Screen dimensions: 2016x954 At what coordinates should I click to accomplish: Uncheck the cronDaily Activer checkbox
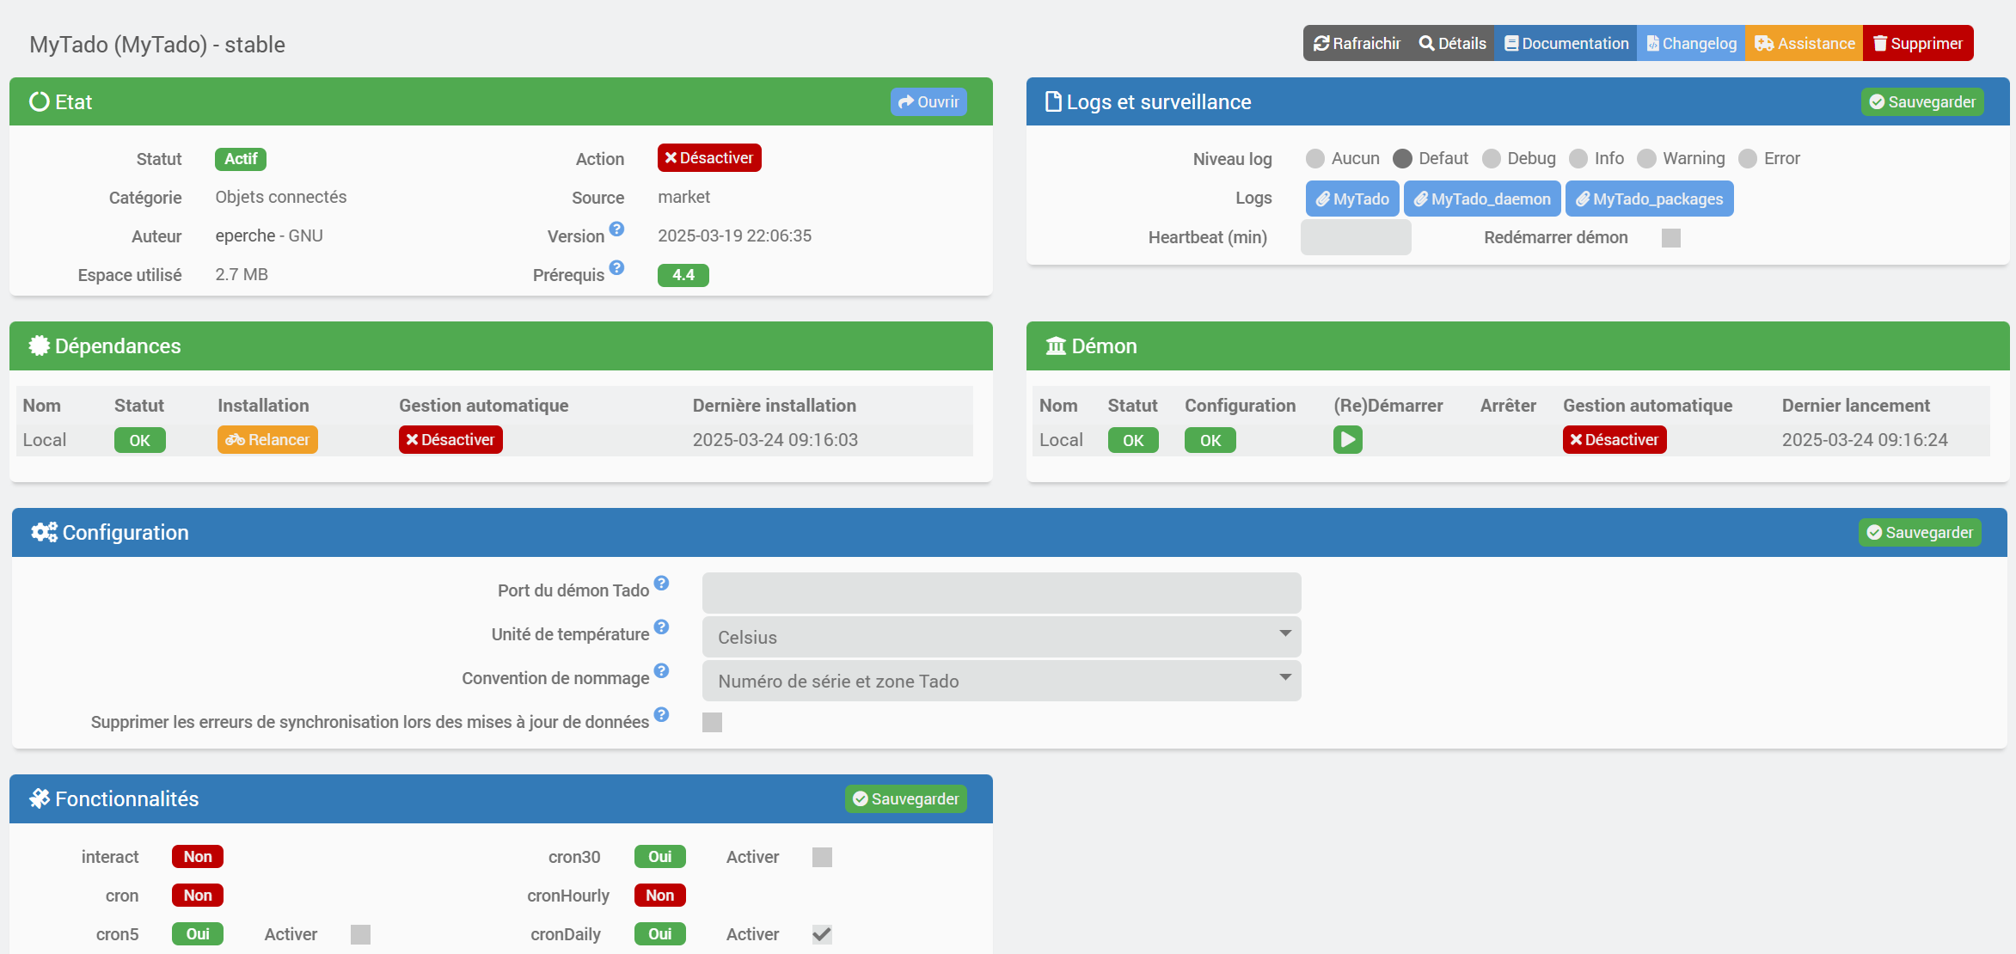(822, 934)
